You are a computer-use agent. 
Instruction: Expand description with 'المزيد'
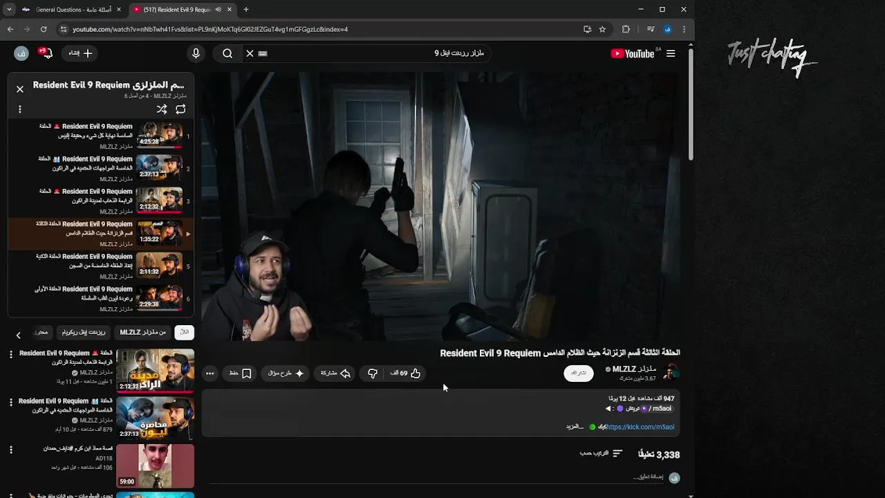click(x=575, y=427)
